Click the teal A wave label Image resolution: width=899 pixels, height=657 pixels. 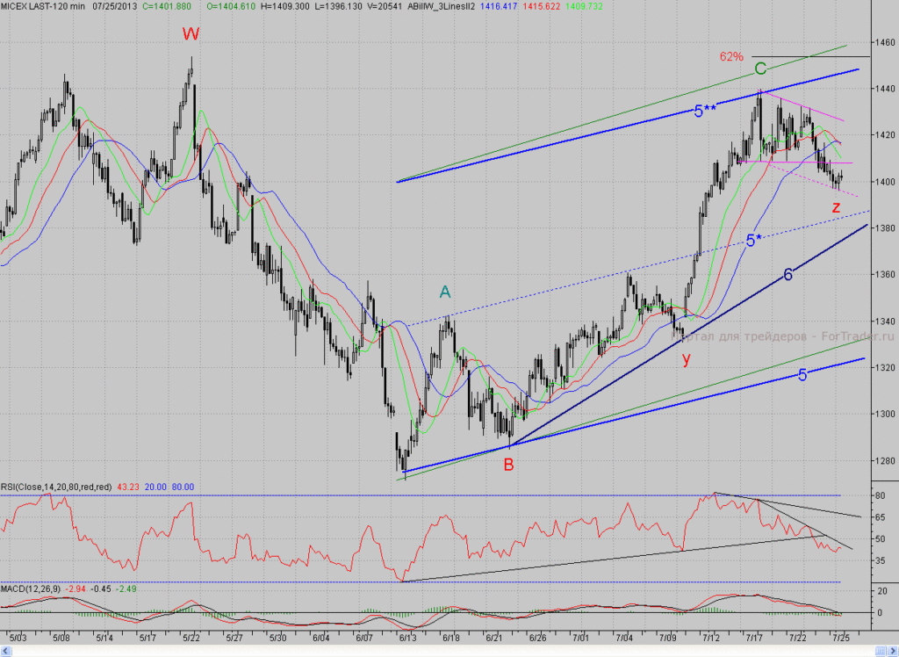445,292
